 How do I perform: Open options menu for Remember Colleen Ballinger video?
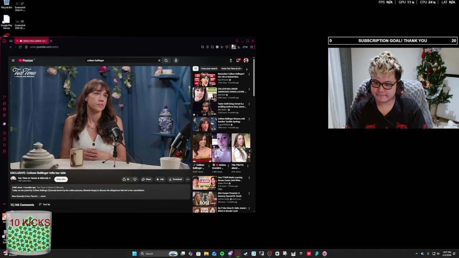(x=249, y=74)
